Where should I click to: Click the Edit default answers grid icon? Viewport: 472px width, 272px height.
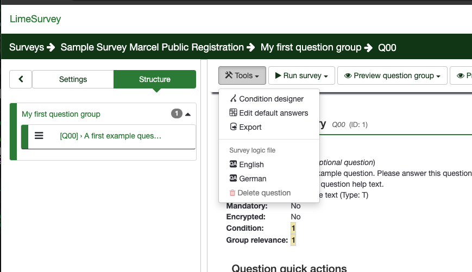click(x=233, y=113)
